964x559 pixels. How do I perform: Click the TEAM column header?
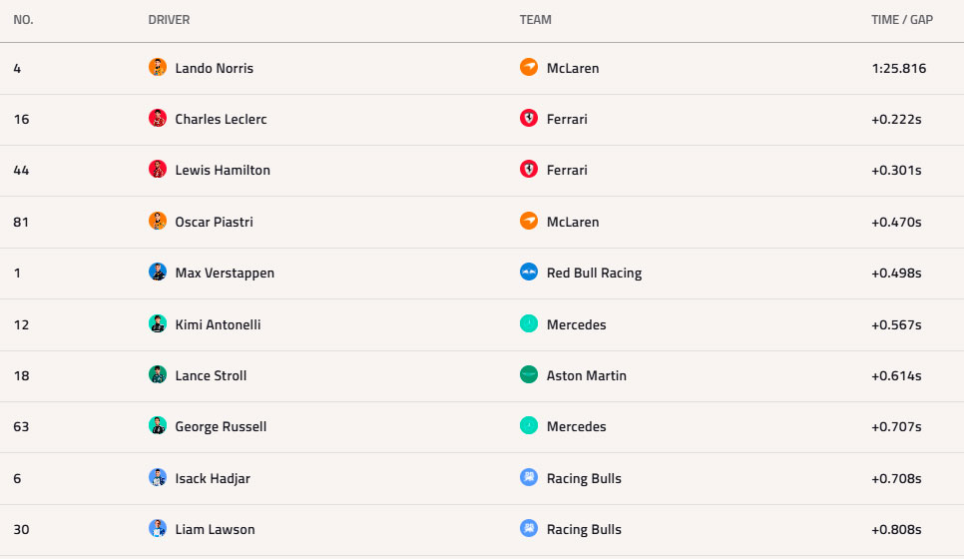[535, 20]
